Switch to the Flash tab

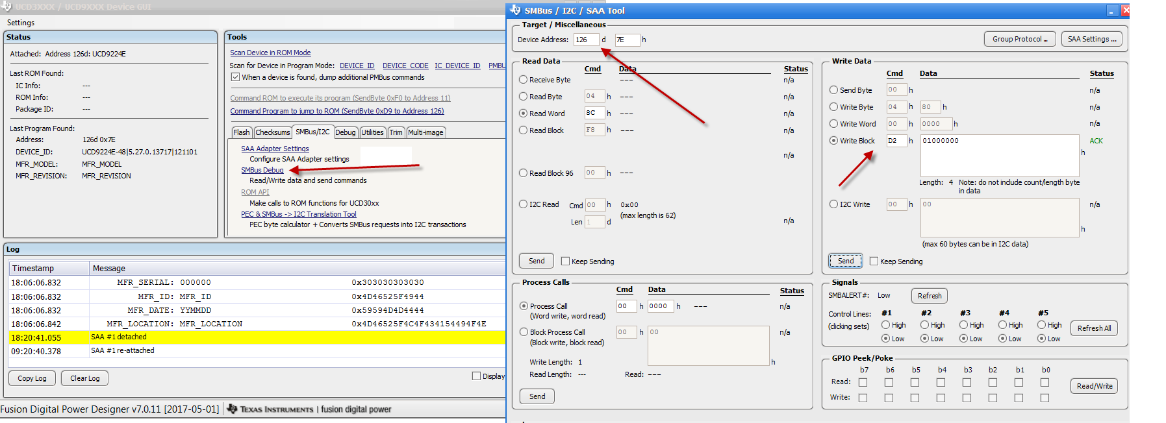point(242,132)
